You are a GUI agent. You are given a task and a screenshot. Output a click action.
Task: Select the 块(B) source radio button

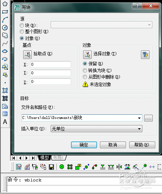pos(22,25)
